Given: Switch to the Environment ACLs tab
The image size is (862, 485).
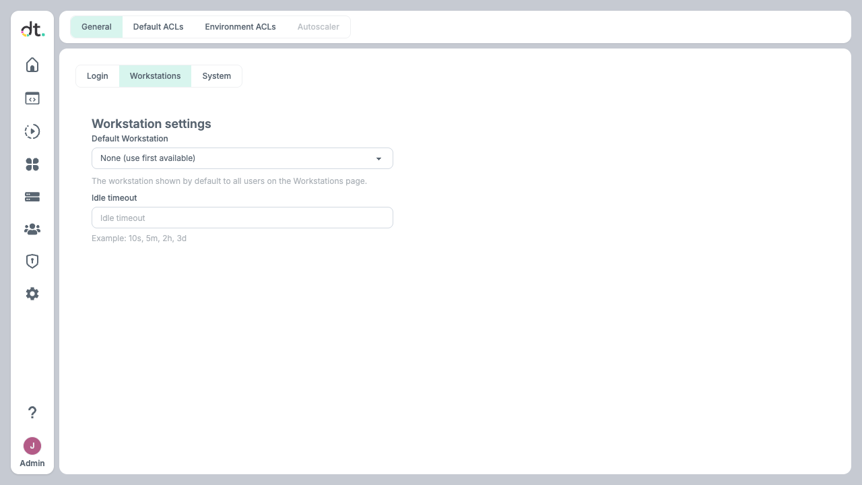Looking at the screenshot, I should coord(240,27).
